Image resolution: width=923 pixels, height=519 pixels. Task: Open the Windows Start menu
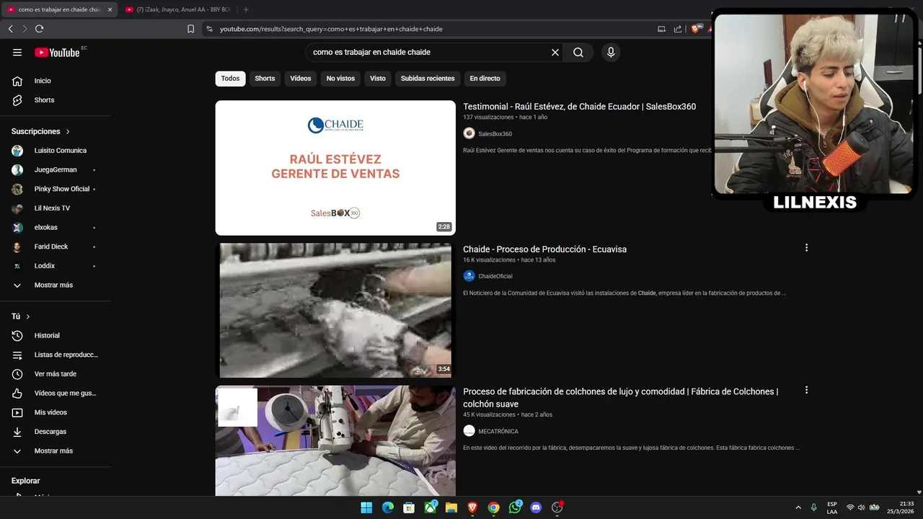point(366,507)
